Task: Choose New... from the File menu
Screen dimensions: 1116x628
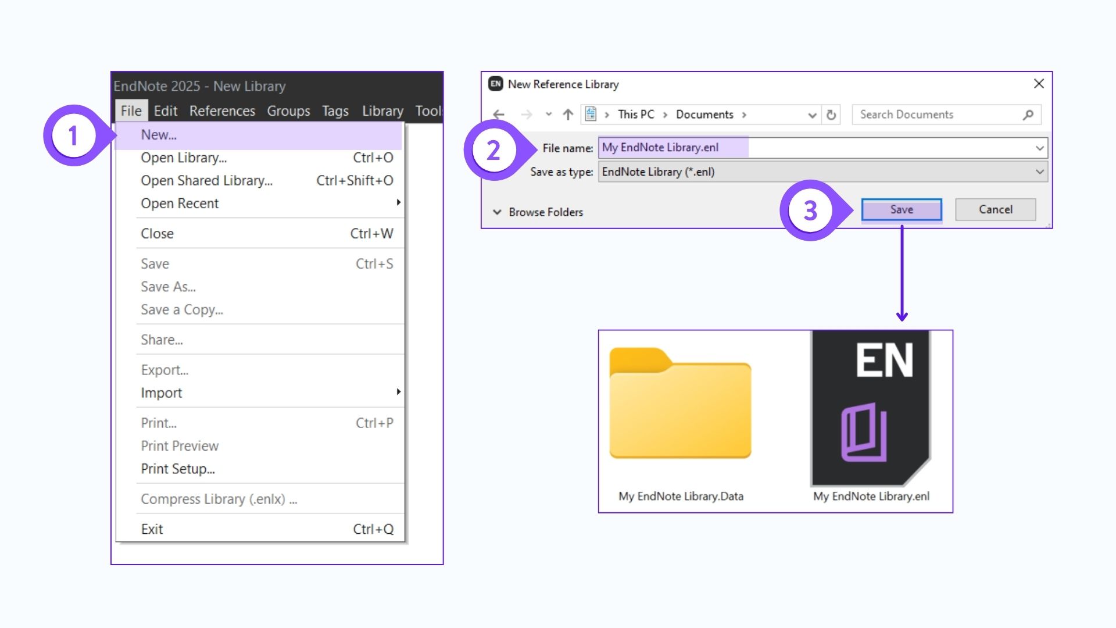Action: click(x=159, y=135)
